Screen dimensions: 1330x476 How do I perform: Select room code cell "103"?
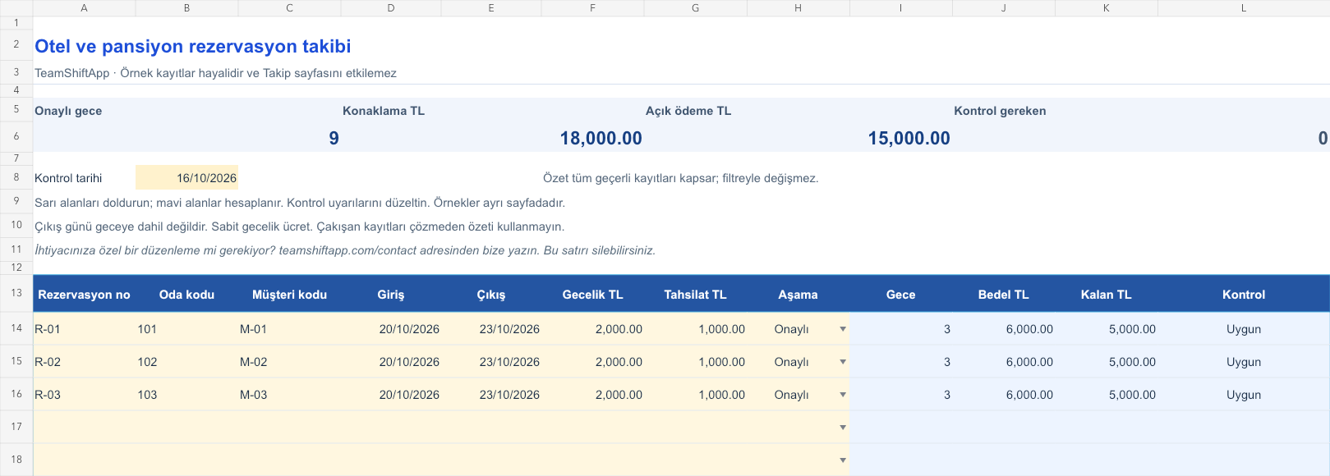pyautogui.click(x=186, y=395)
